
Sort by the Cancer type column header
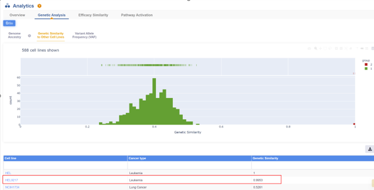click(x=190, y=158)
